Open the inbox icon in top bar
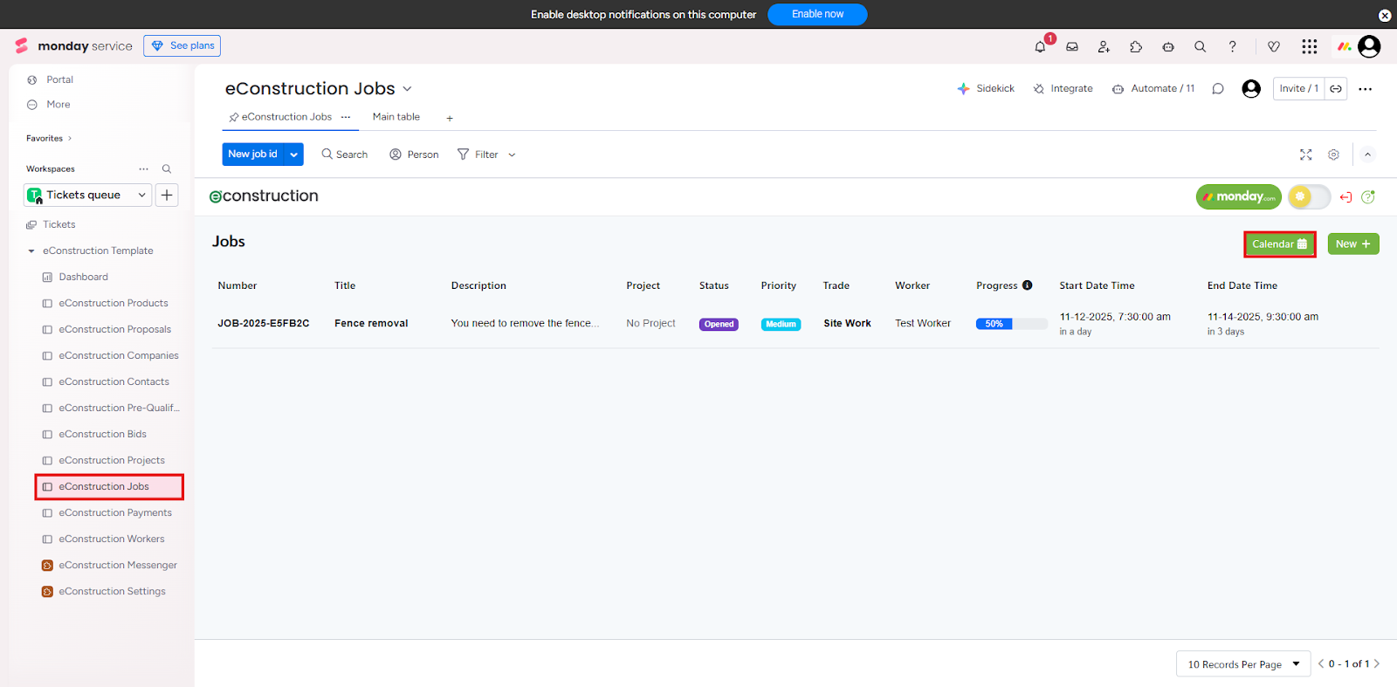1397x687 pixels. (1072, 47)
